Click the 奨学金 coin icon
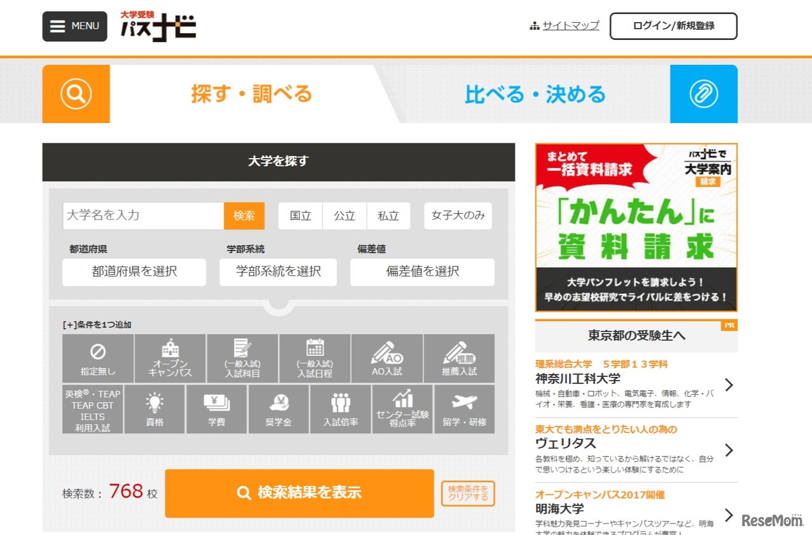This screenshot has width=812, height=535. pos(278,409)
